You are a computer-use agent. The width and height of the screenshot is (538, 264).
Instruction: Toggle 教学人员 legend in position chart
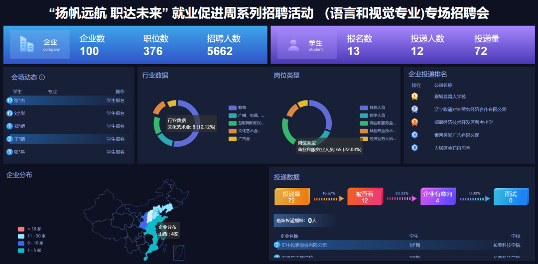click(372, 115)
